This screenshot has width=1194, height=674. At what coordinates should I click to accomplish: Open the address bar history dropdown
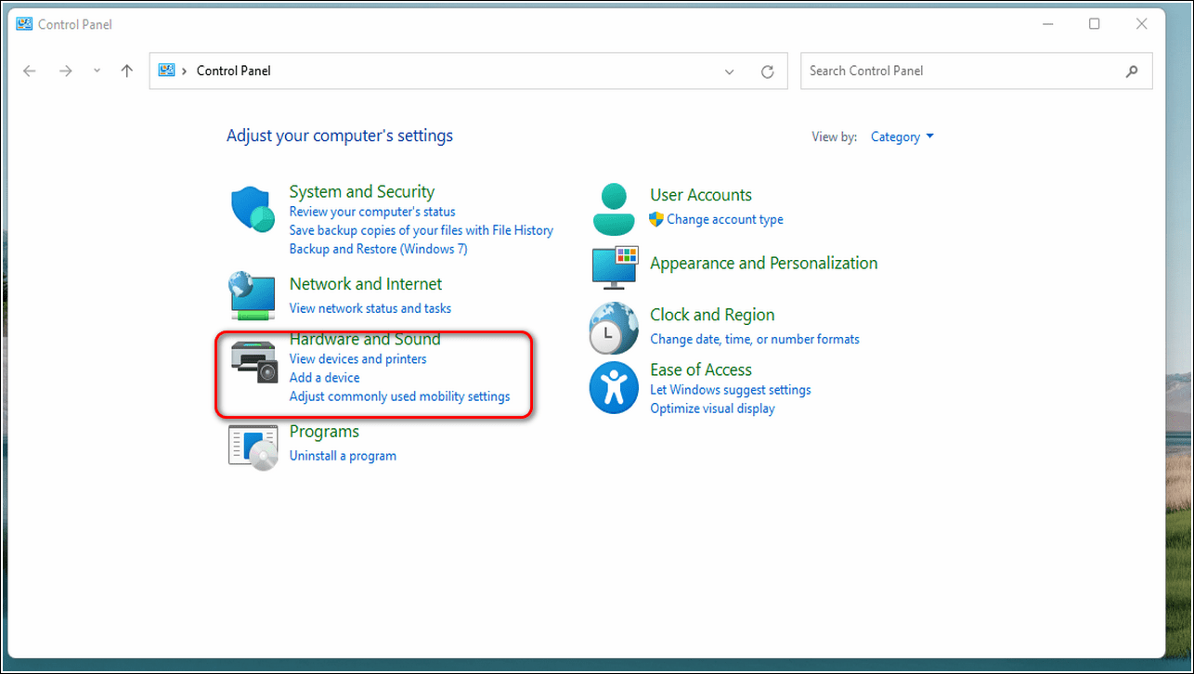click(x=730, y=71)
